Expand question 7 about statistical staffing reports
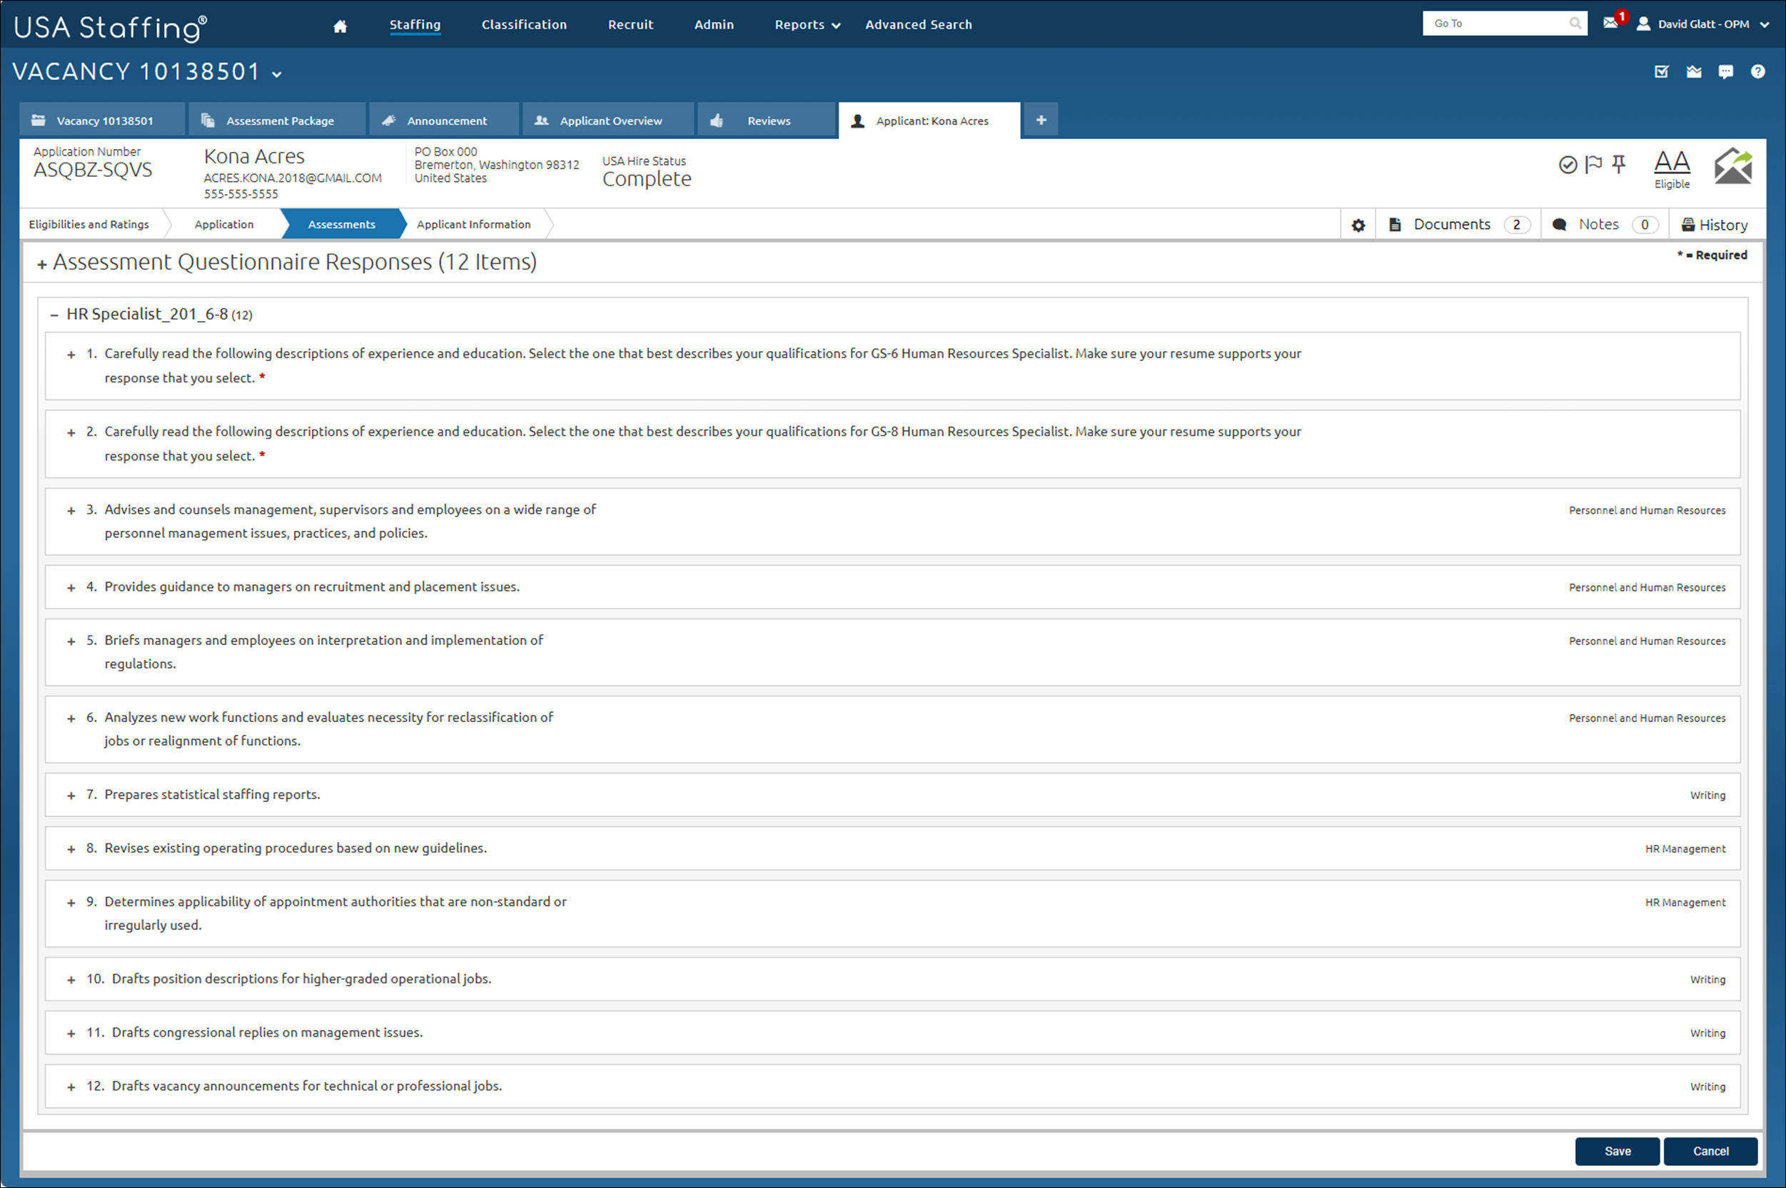 click(x=71, y=796)
